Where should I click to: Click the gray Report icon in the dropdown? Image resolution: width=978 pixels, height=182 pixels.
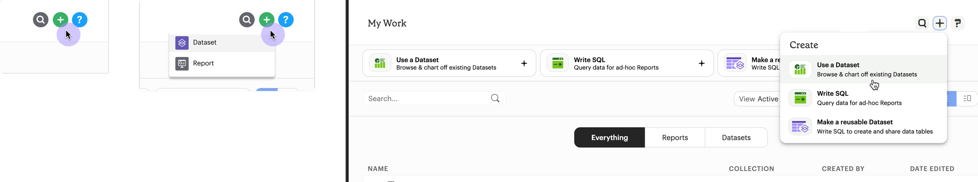182,63
